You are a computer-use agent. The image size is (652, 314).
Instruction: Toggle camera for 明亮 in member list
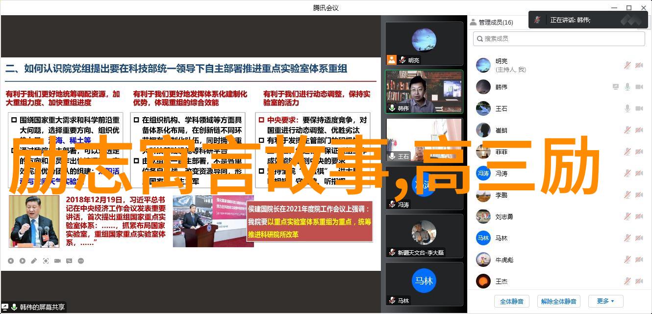(x=639, y=65)
